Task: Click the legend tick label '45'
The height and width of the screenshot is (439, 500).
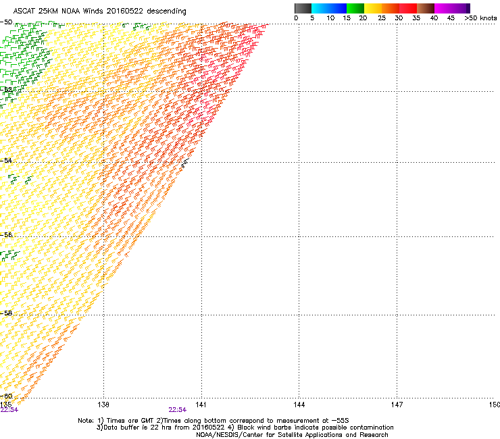Action: point(451,18)
